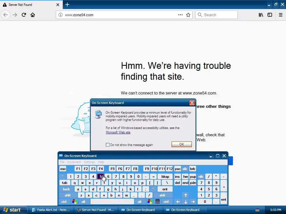The width and height of the screenshot is (286, 214).
Task: Open the File menu of On-Screen Keyboard
Action: coord(62,162)
